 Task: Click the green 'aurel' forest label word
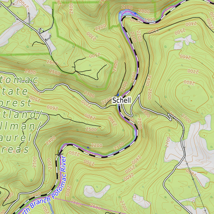15,137
